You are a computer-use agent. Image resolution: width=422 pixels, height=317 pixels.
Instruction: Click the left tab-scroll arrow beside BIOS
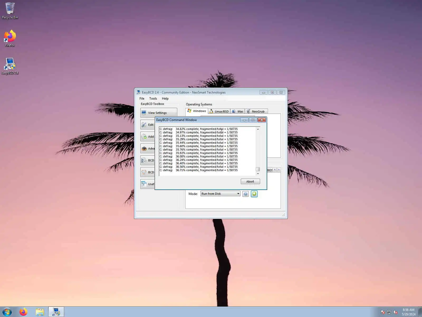(275, 170)
